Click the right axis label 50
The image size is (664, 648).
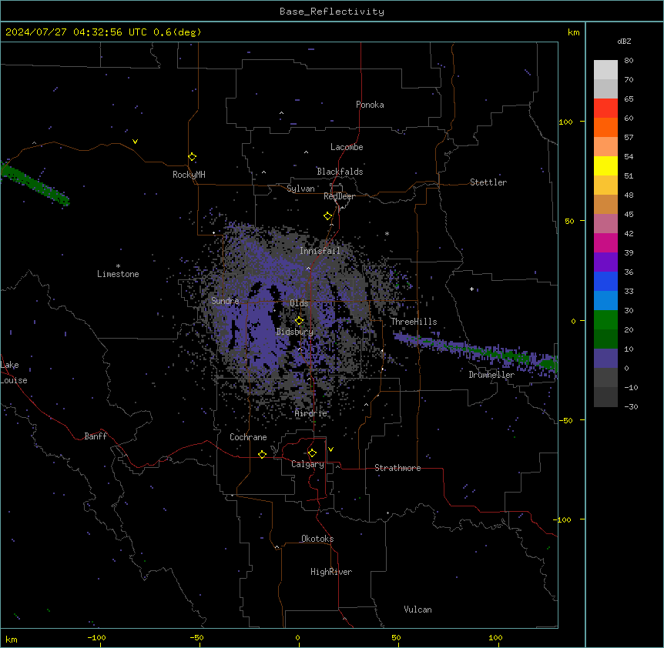coord(569,221)
